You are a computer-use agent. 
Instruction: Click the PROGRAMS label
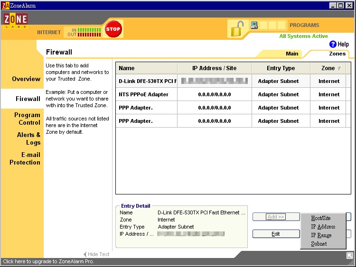pyautogui.click(x=304, y=25)
